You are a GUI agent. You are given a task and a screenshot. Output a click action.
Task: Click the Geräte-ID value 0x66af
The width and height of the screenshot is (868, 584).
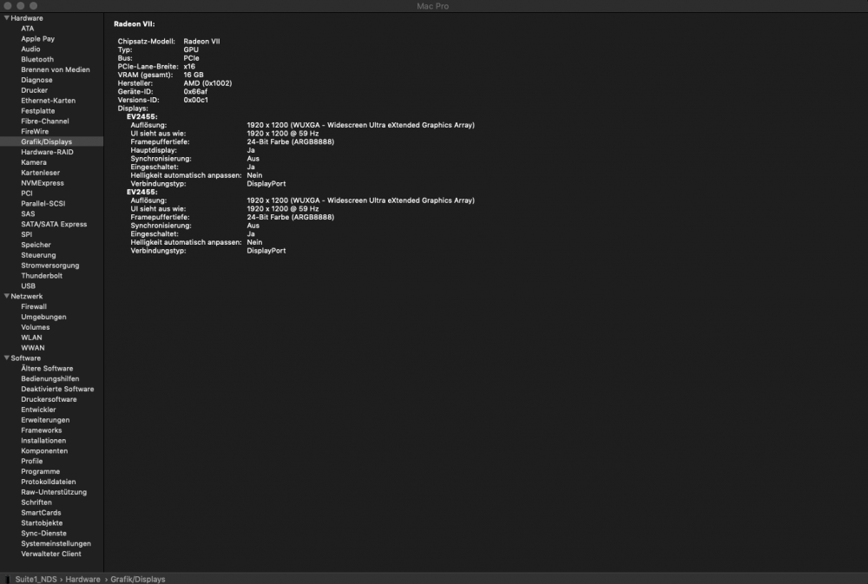(195, 91)
